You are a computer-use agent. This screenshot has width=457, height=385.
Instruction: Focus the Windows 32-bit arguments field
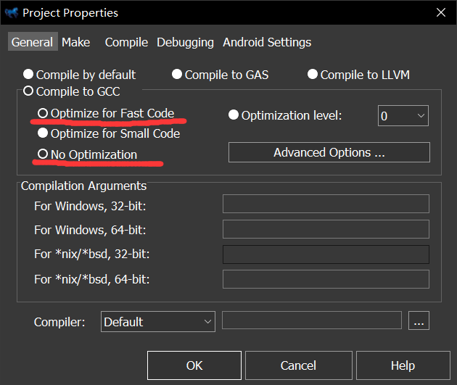pyautogui.click(x=326, y=204)
